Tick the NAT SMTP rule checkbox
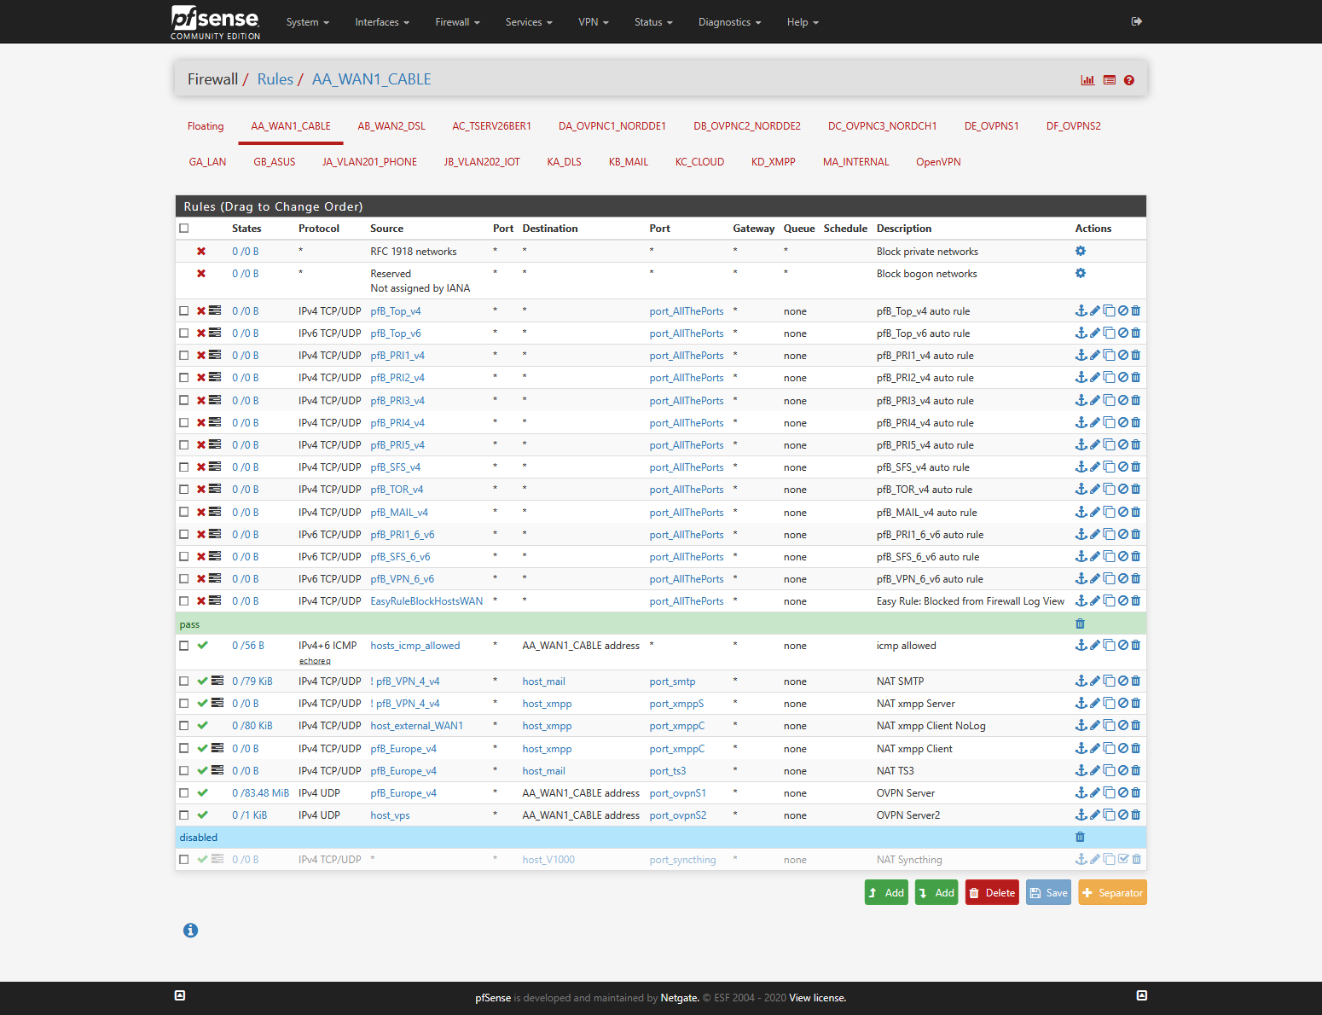This screenshot has width=1322, height=1015. tap(183, 681)
